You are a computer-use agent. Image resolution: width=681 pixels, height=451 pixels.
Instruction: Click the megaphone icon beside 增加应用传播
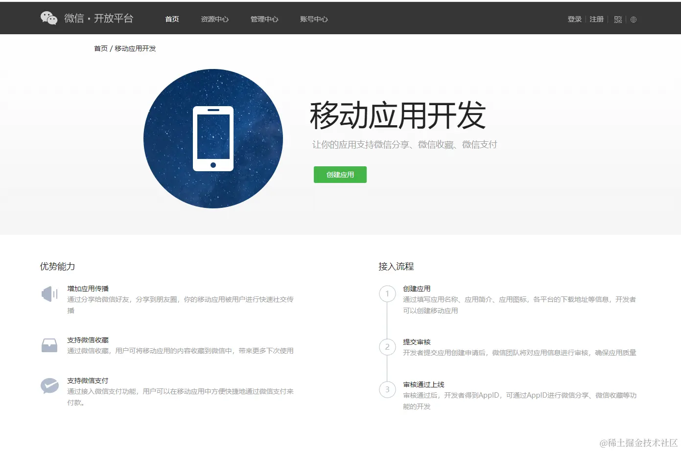point(49,294)
